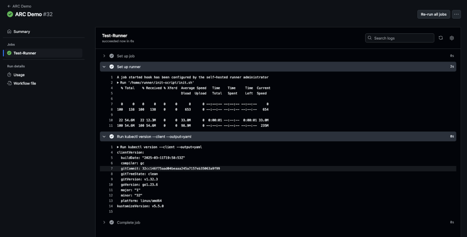This screenshot has height=237, width=467.
Task: Toggle the init.sh Run command group on line 2
Action: pyautogui.click(x=119, y=82)
